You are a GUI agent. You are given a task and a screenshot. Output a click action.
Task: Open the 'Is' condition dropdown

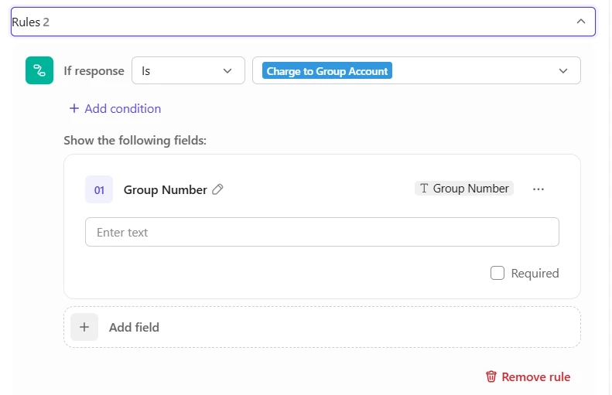point(189,70)
